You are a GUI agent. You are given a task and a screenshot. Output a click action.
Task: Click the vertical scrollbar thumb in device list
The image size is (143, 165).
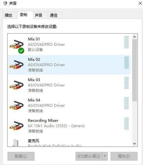(135, 70)
